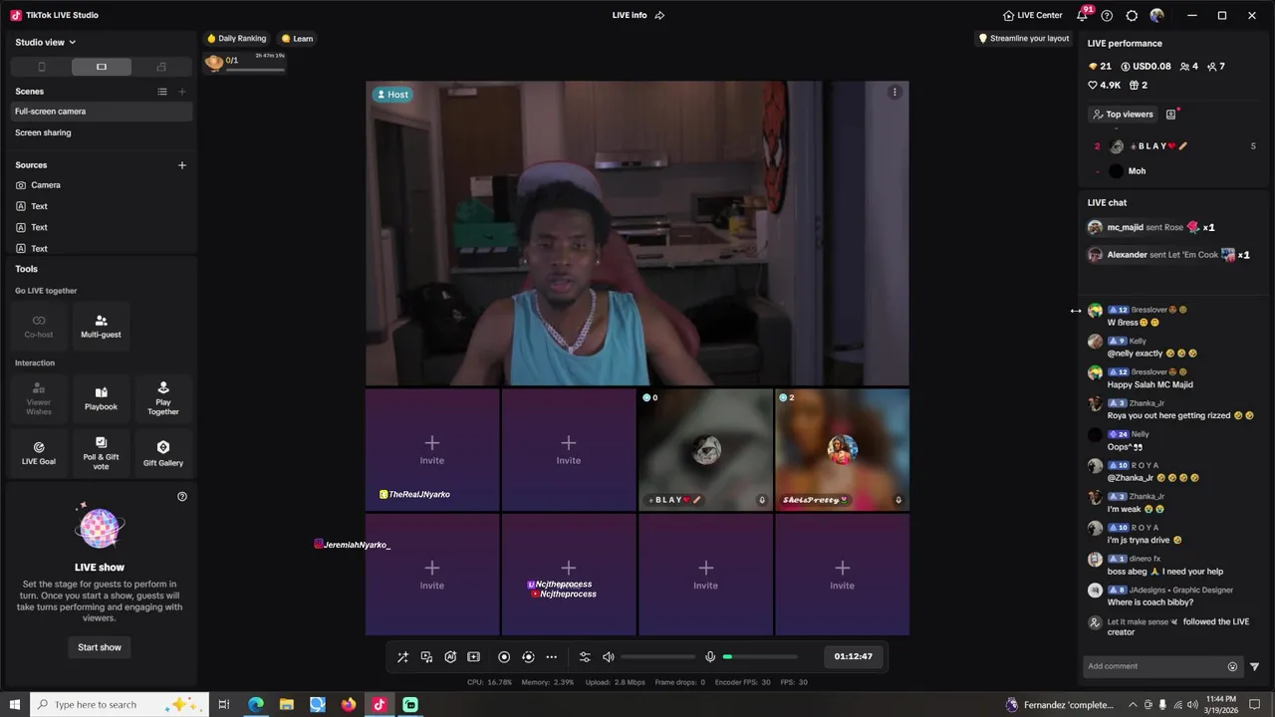Image resolution: width=1275 pixels, height=717 pixels.
Task: Select the first Text source
Action: click(100, 206)
